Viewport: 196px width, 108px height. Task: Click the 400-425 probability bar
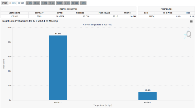(58, 68)
